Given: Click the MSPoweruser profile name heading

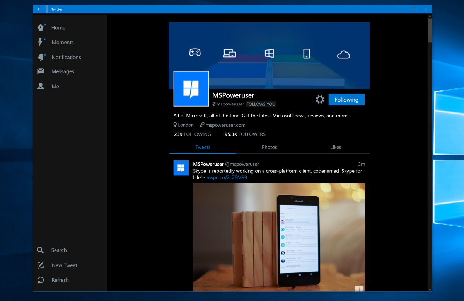Looking at the screenshot, I should [x=233, y=95].
